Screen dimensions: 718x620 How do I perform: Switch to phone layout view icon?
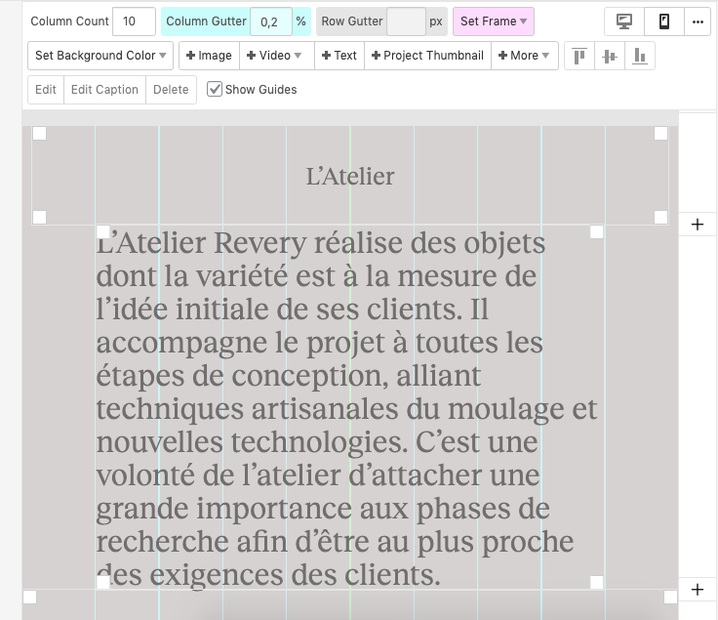664,21
